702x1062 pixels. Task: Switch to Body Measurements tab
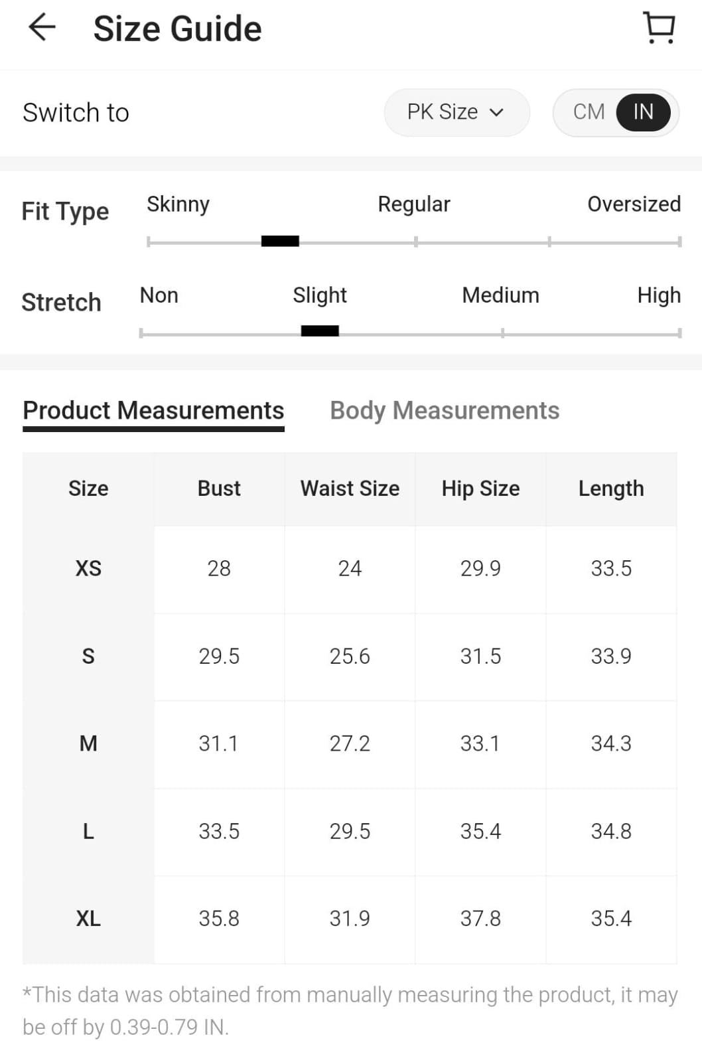click(445, 411)
